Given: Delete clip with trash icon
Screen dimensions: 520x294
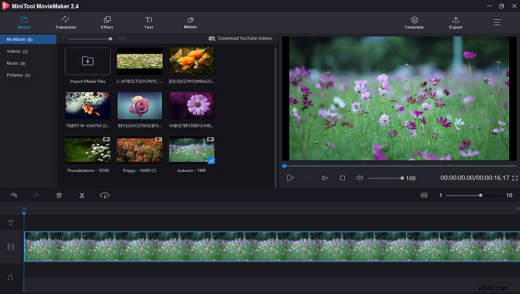Looking at the screenshot, I should pyautogui.click(x=59, y=195).
